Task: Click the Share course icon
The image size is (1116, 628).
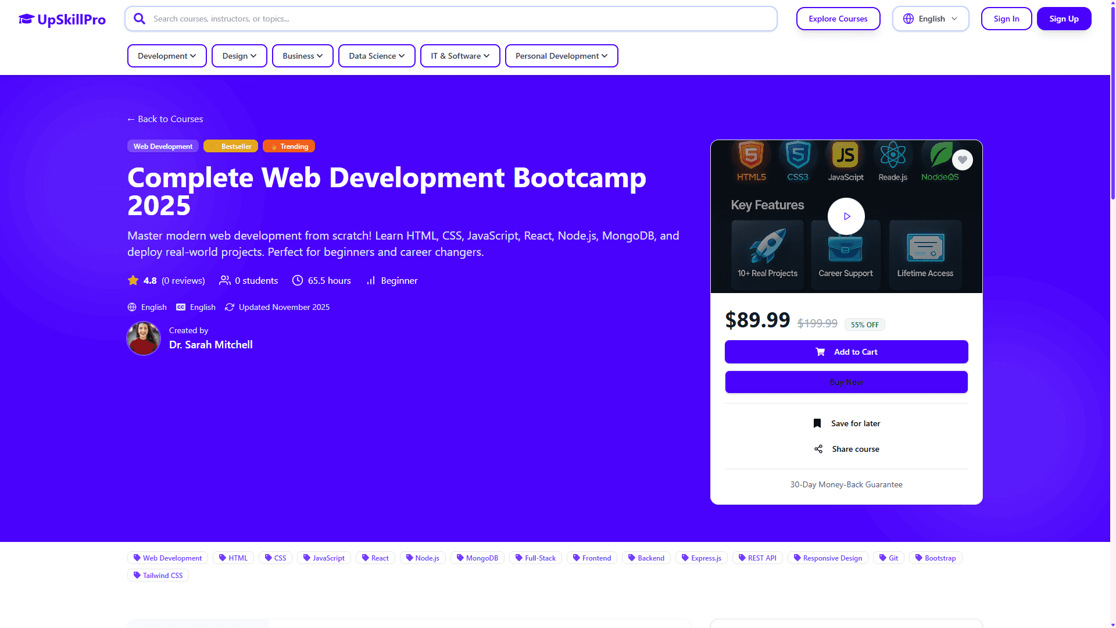Action: click(x=818, y=449)
